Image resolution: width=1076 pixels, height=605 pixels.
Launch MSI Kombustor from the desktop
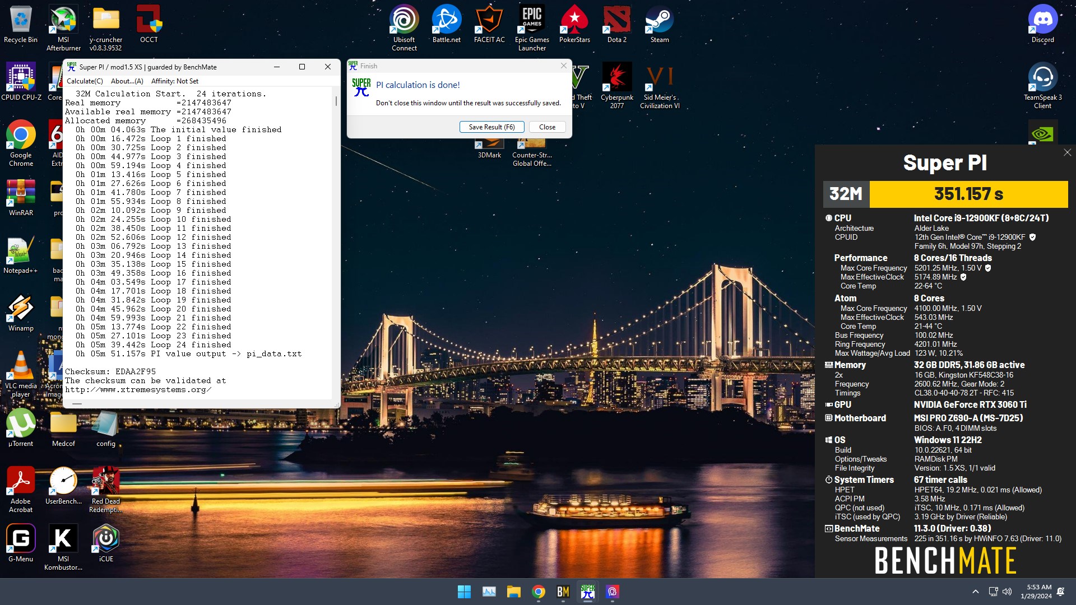point(63,547)
